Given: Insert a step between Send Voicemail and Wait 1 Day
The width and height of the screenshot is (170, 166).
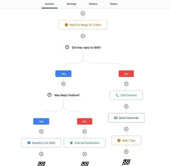Looking at the screenshot, I should pos(126,129).
